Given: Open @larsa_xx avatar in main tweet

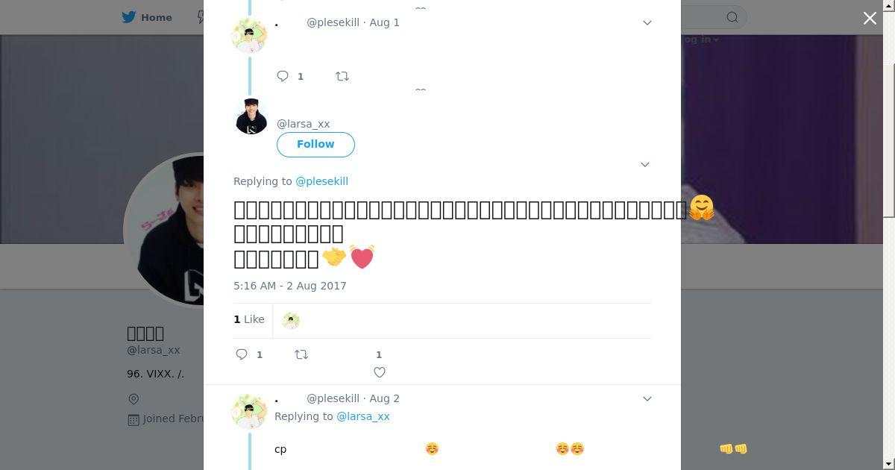Looking at the screenshot, I should coord(251,116).
